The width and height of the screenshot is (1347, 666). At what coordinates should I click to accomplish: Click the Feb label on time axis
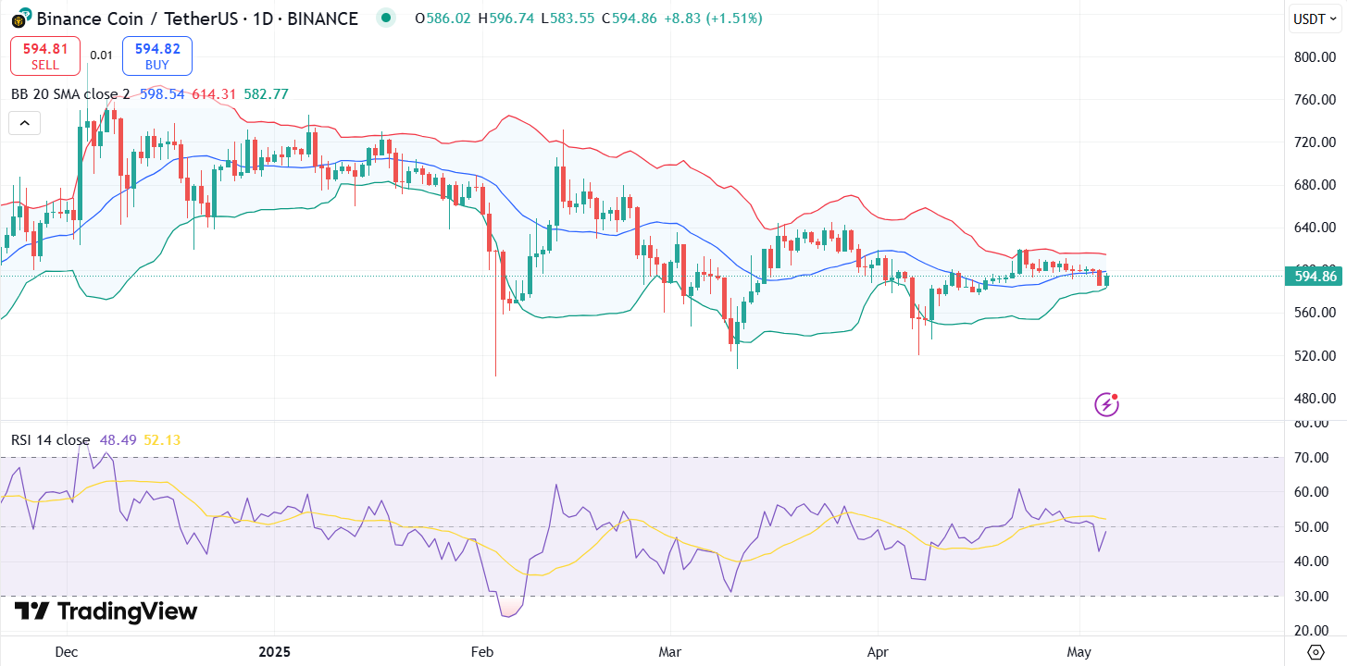coord(481,652)
